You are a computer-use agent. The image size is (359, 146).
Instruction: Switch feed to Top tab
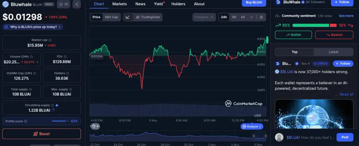294,52
